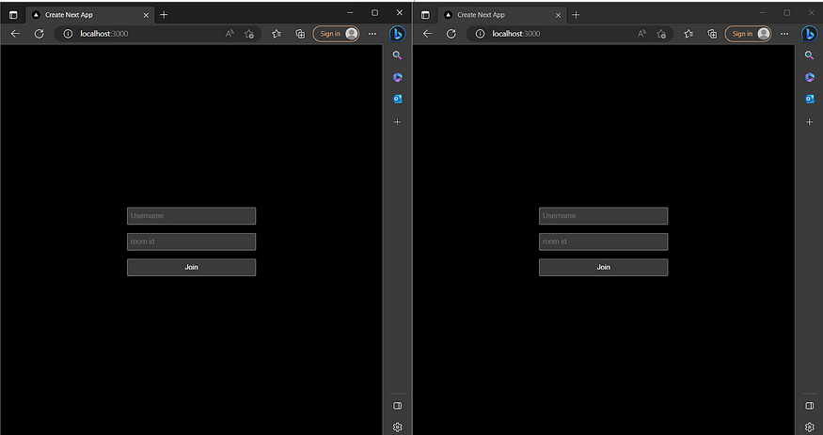Click the Sign in button in the right window
The image size is (823, 435).
749,34
